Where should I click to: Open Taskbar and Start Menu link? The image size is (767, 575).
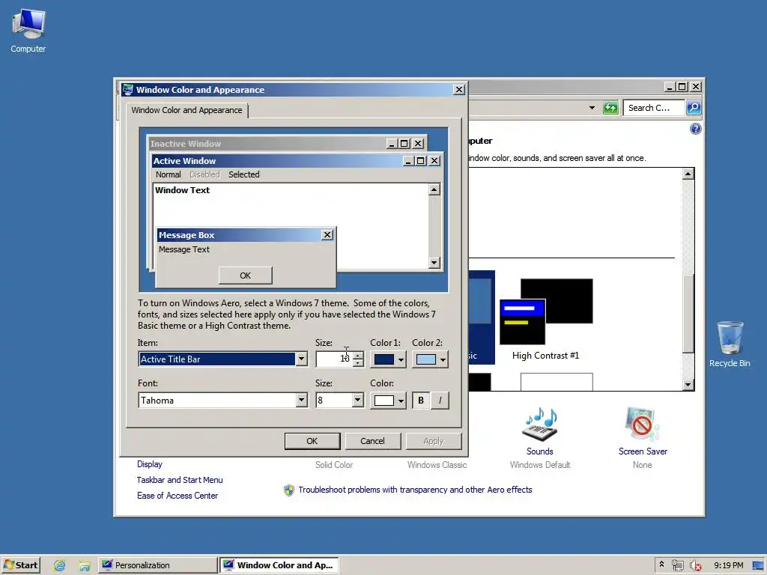pyautogui.click(x=180, y=480)
